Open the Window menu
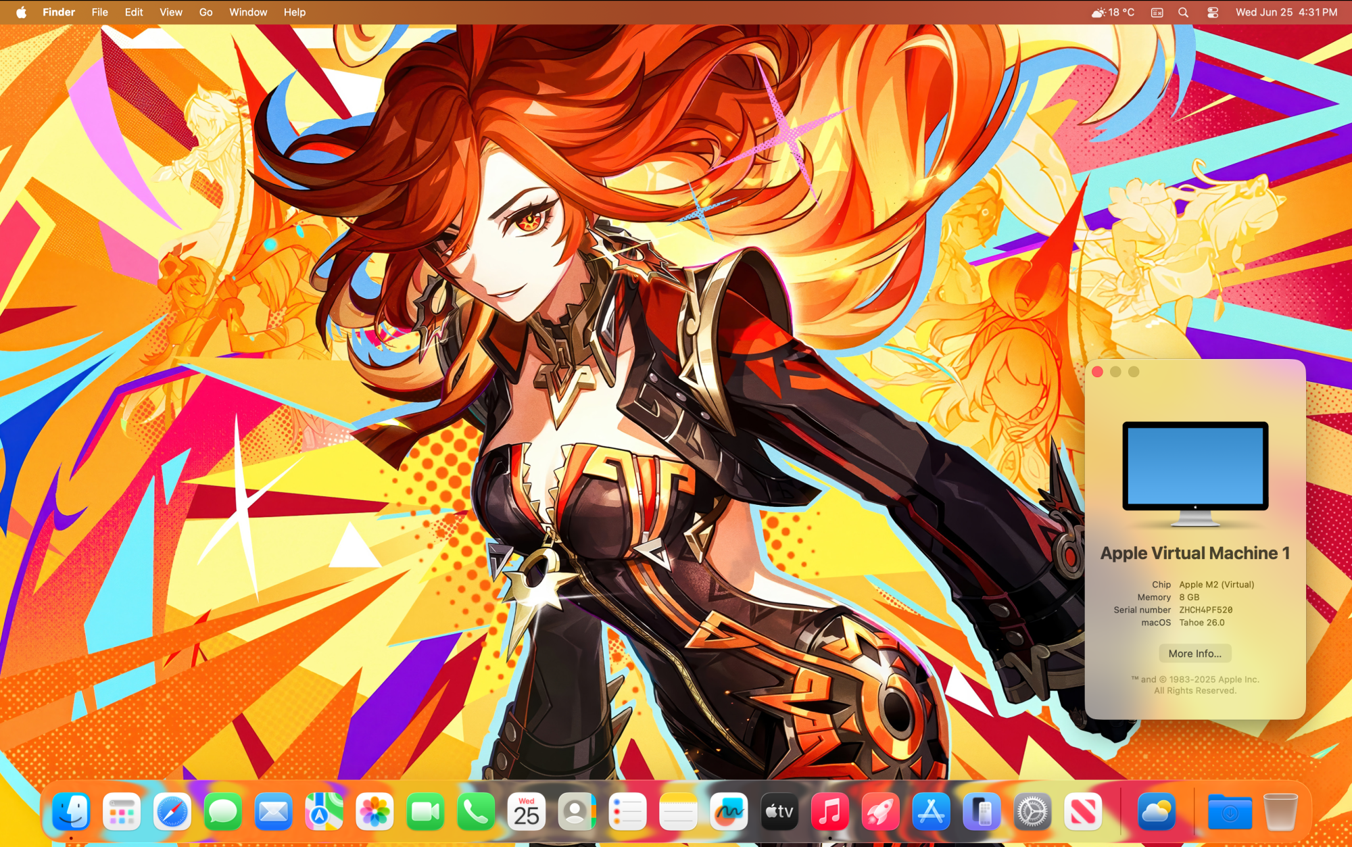Screen dimensions: 1352x847 point(247,12)
